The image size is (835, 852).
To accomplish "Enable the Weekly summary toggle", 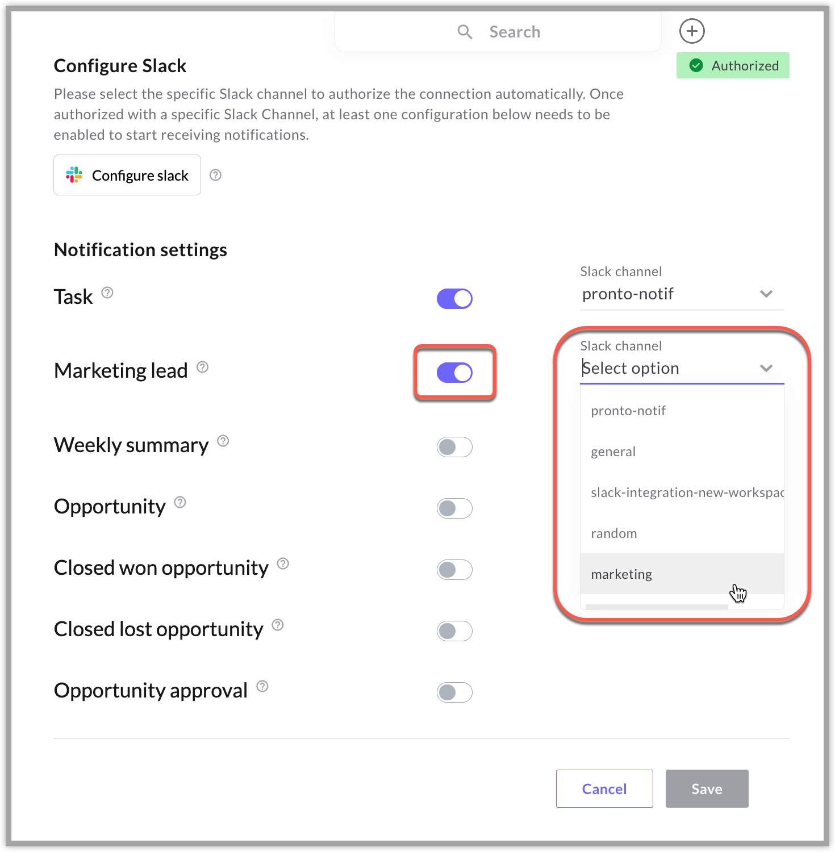I will [454, 447].
